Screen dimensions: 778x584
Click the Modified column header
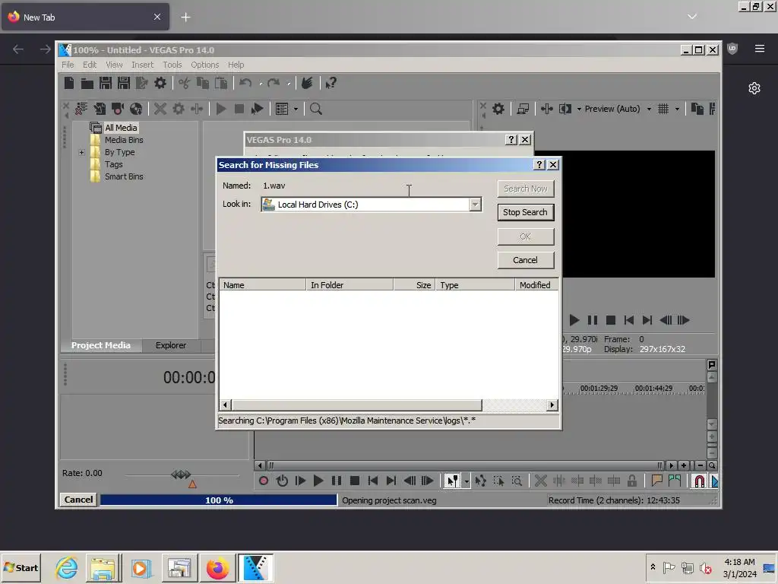point(536,285)
